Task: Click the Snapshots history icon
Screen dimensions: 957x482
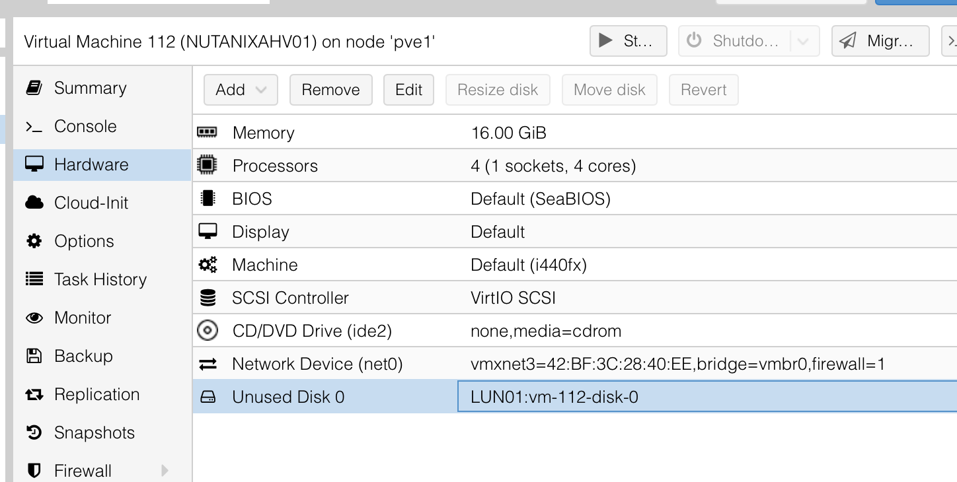Action: pyautogui.click(x=34, y=432)
